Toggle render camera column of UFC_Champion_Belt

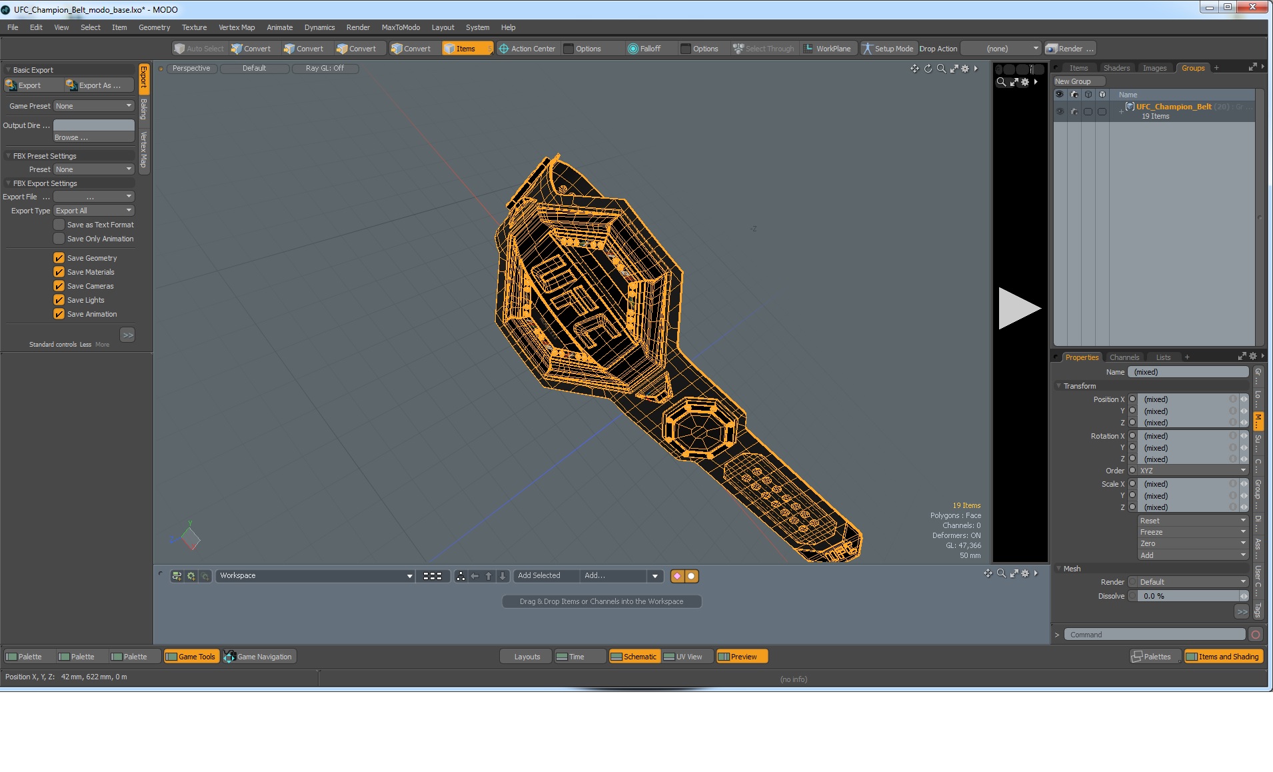pos(1074,111)
